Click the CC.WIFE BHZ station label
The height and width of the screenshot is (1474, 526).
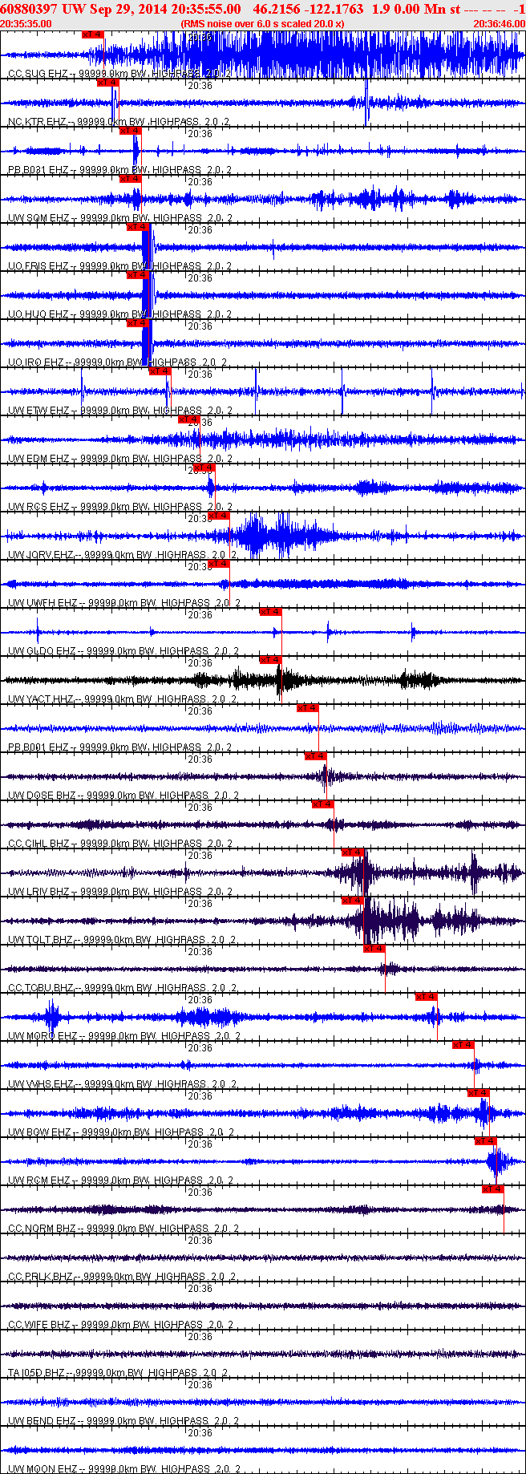(x=38, y=1325)
